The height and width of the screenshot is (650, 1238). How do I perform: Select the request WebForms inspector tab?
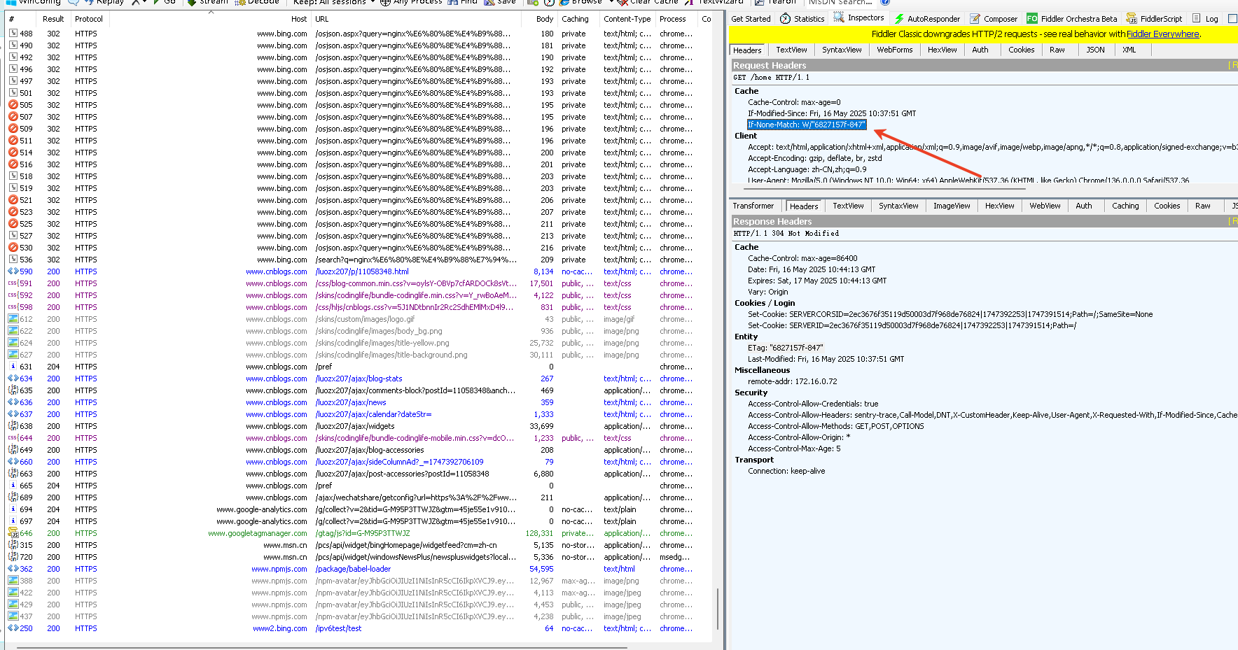click(894, 50)
